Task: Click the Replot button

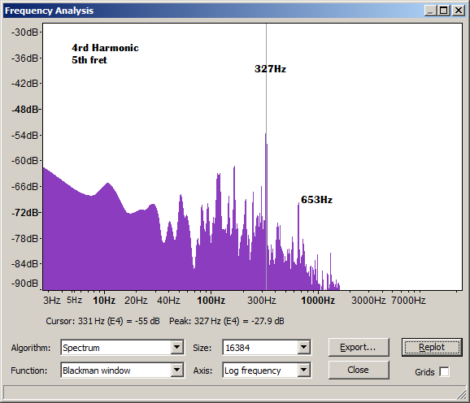Action: coord(432,347)
